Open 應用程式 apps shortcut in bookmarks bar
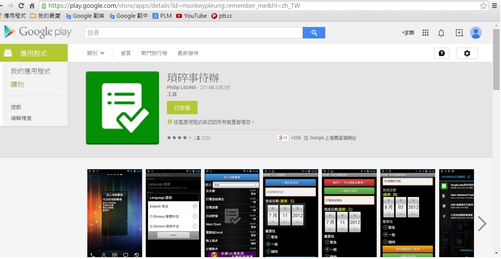The image size is (501, 259). (x=13, y=16)
